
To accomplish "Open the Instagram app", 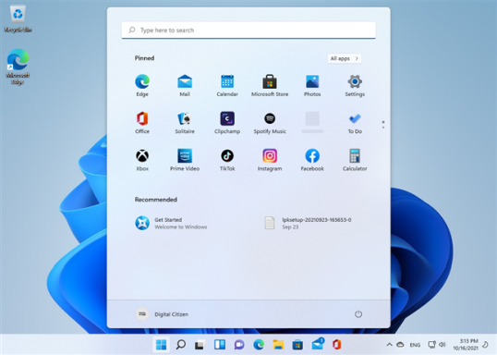I will click(270, 160).
